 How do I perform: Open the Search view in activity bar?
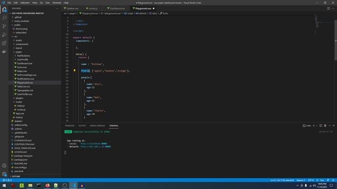[4, 17]
